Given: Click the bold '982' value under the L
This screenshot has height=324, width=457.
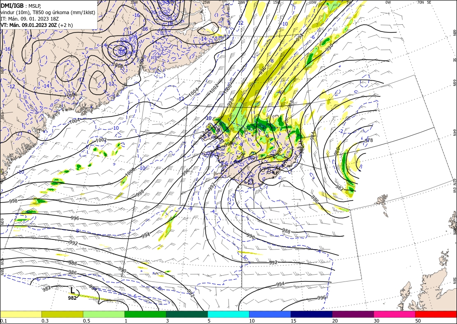Looking at the screenshot, I should pos(72,298).
